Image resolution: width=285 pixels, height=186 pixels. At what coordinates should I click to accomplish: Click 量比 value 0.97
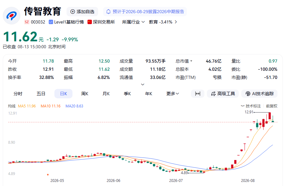[273, 61]
